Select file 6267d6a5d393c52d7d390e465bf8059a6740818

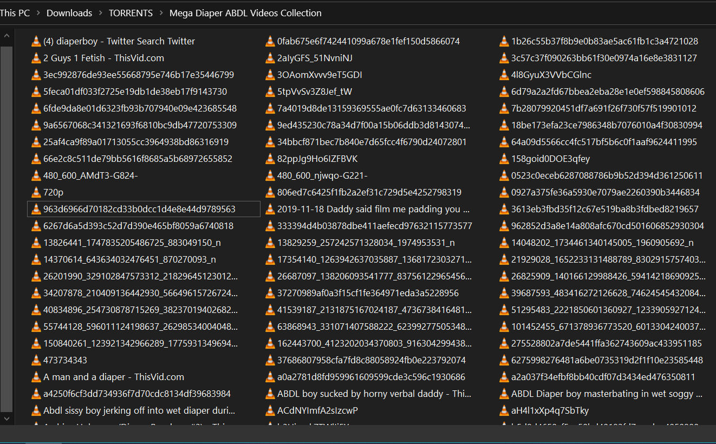tap(138, 226)
